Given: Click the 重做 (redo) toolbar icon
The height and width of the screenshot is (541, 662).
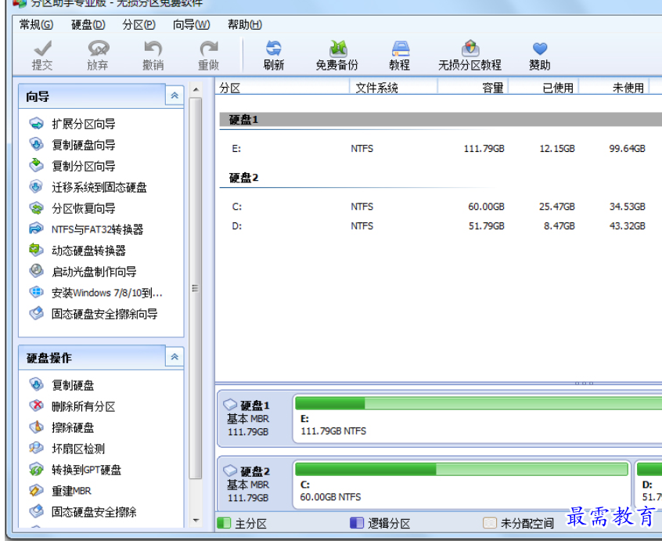Looking at the screenshot, I should point(209,55).
